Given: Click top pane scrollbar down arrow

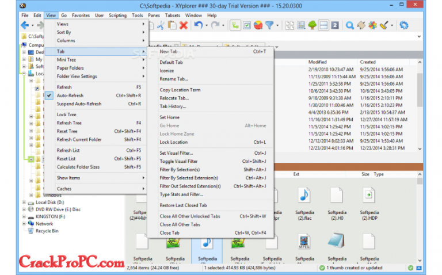Looking at the screenshot, I should (420, 149).
